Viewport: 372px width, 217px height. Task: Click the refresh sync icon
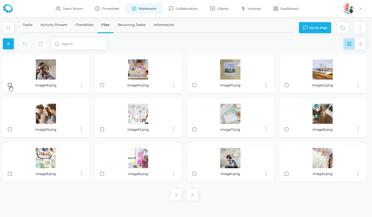343,28
